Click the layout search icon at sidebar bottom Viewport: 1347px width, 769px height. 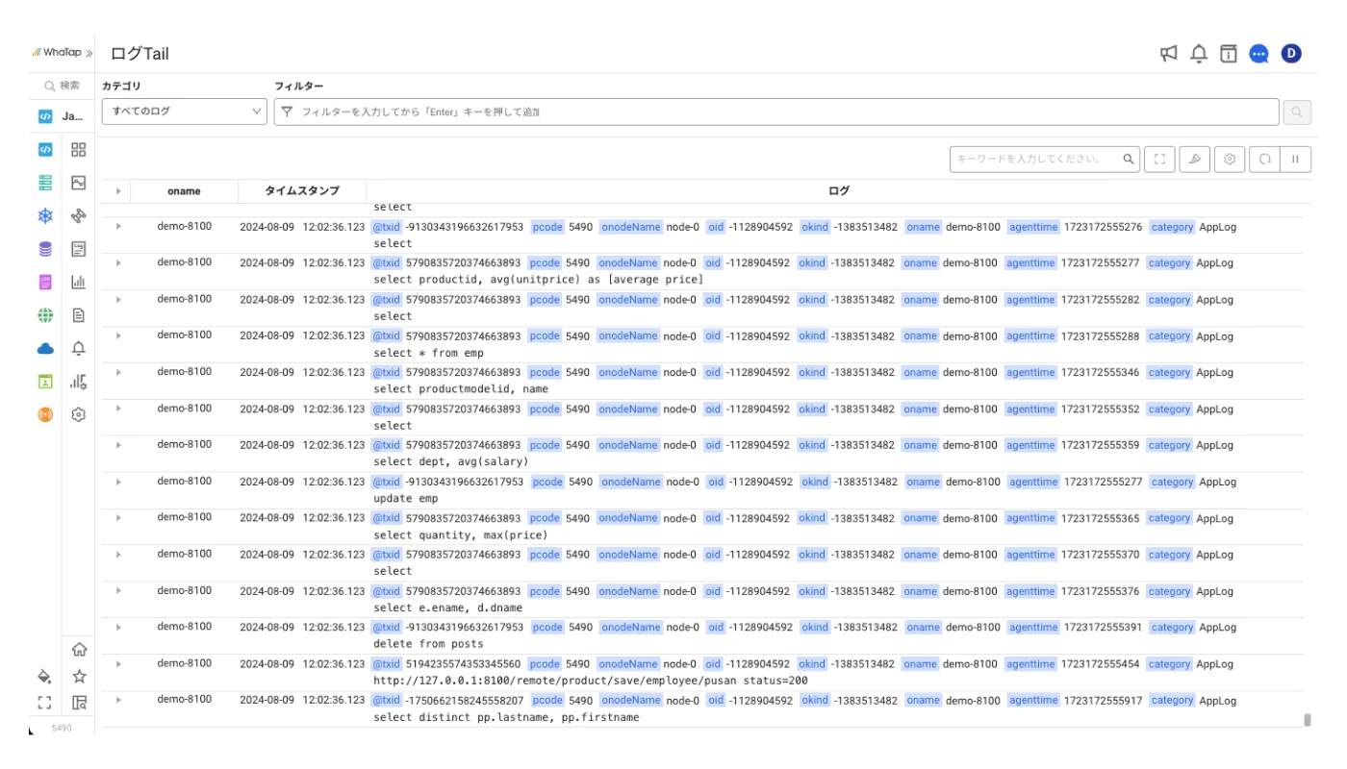80,703
